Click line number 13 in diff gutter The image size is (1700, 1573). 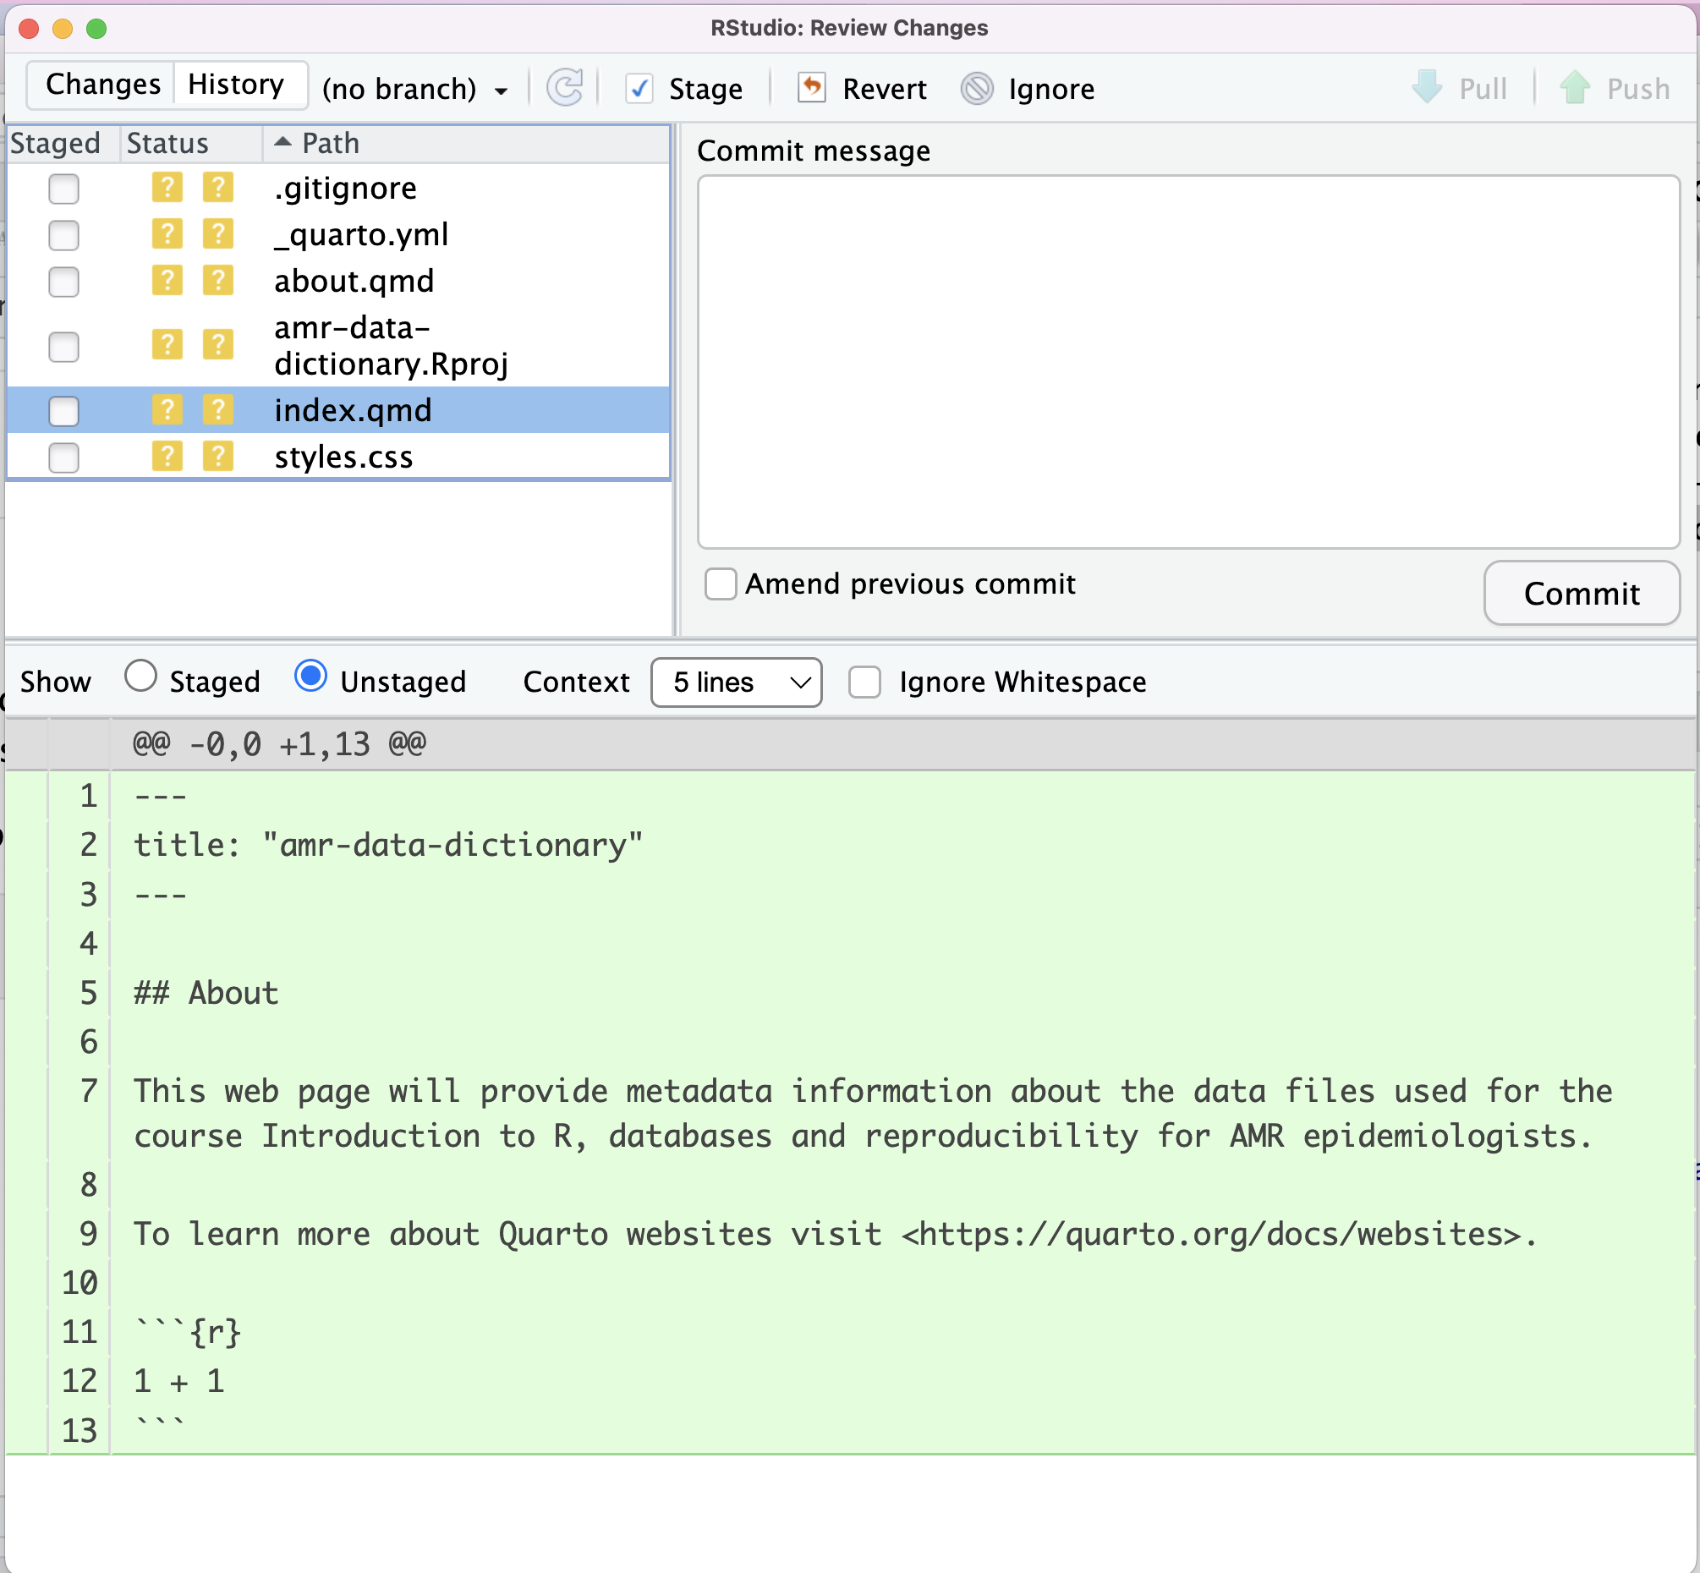80,1431
